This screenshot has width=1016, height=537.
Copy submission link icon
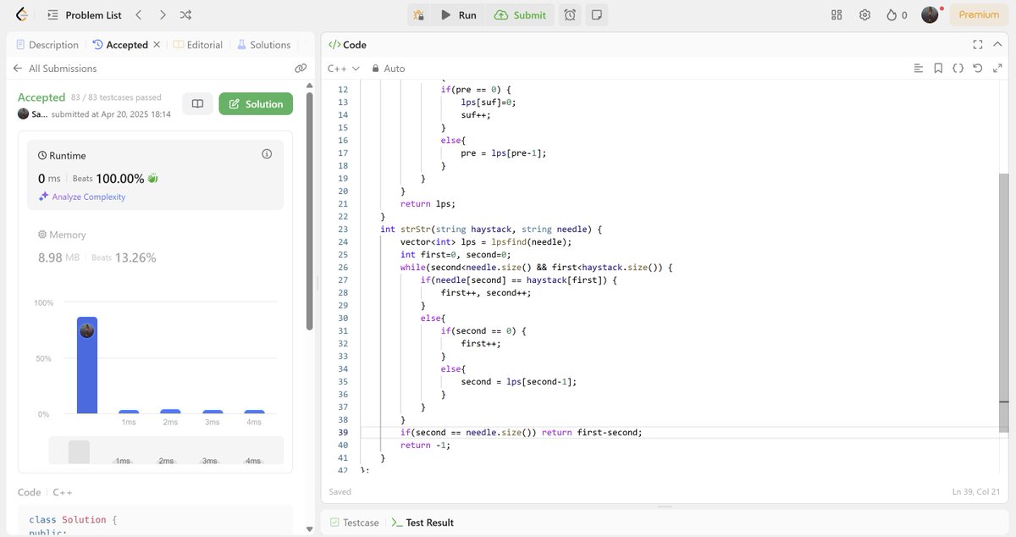point(300,69)
